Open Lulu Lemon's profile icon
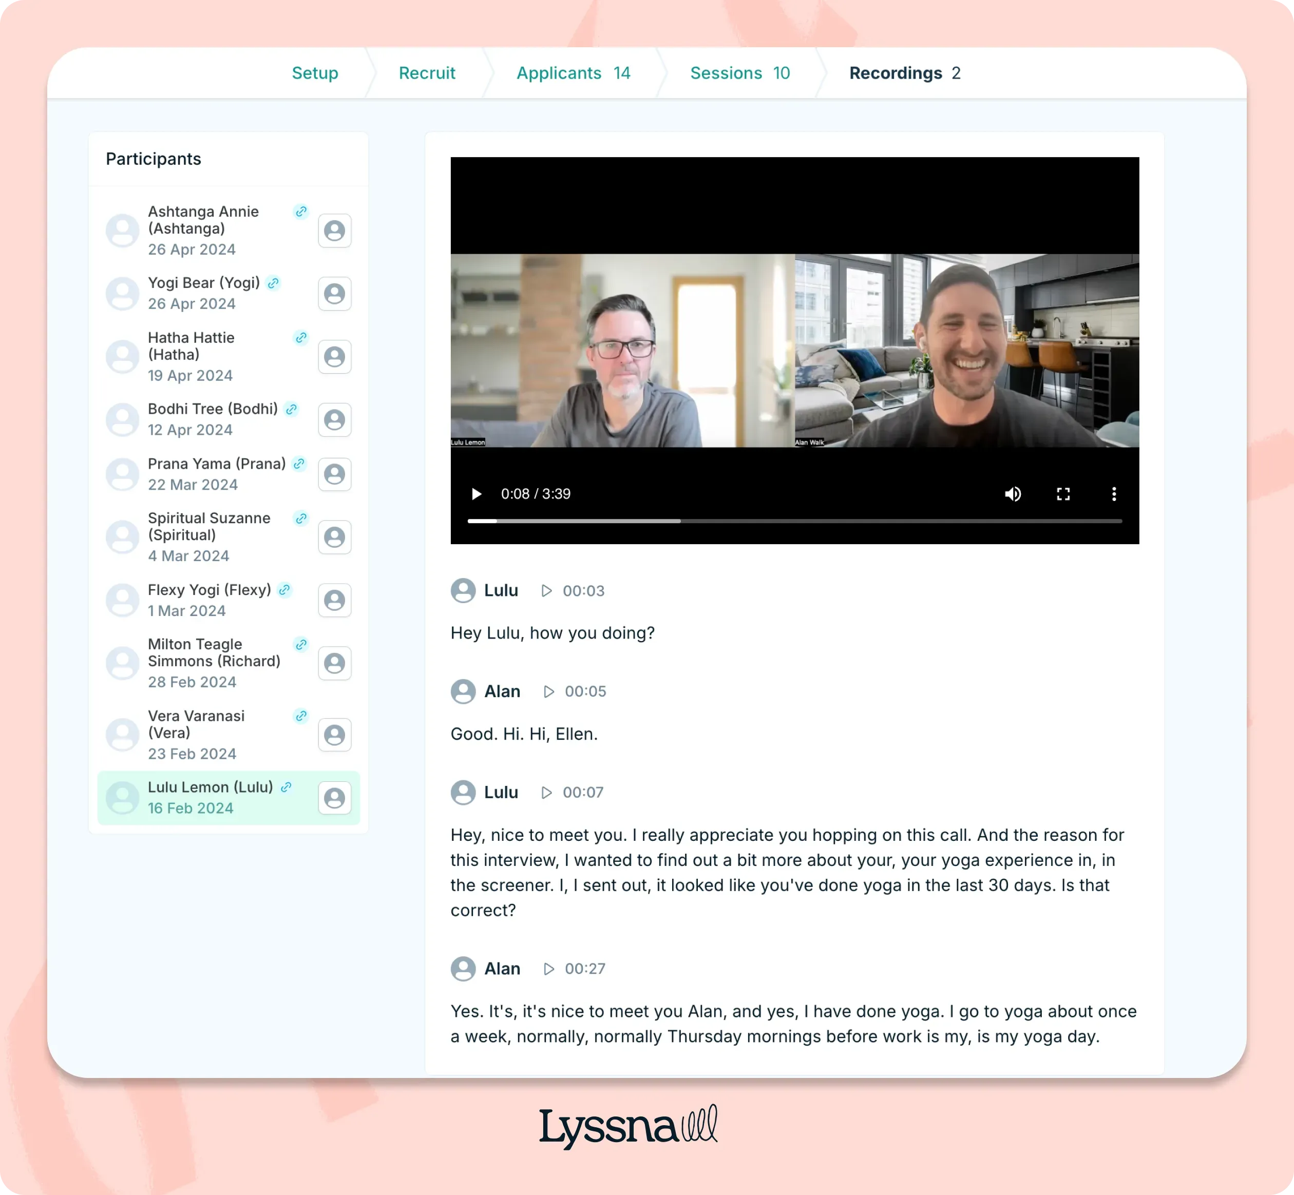Viewport: 1294px width, 1195px height. [334, 798]
